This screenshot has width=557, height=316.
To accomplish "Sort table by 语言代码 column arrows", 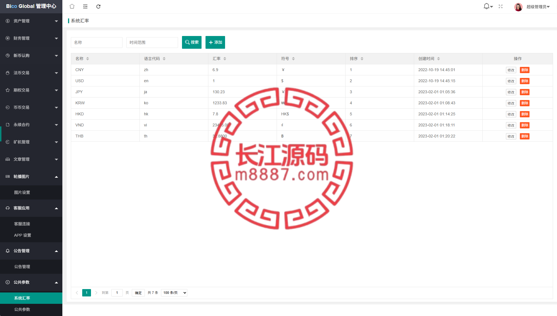I will (x=164, y=59).
